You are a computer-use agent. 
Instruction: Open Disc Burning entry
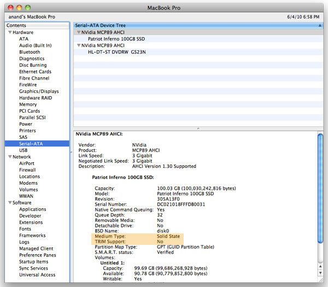pos(33,65)
